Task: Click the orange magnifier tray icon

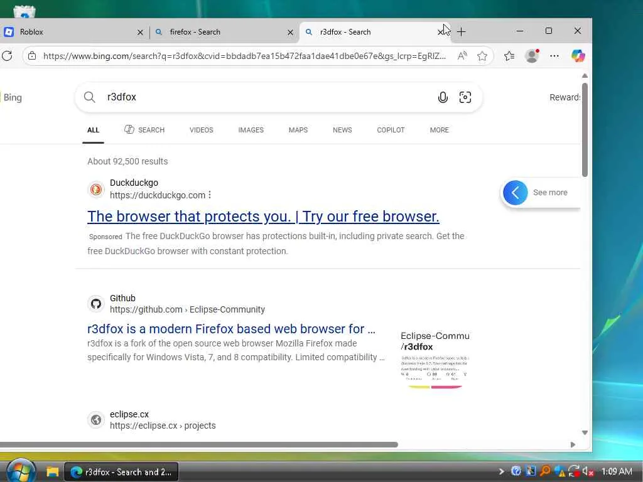Action: pyautogui.click(x=545, y=471)
